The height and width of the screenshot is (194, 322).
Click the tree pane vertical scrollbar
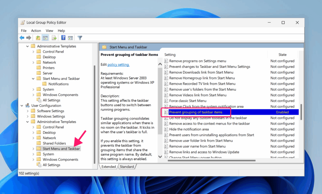pos(94,114)
